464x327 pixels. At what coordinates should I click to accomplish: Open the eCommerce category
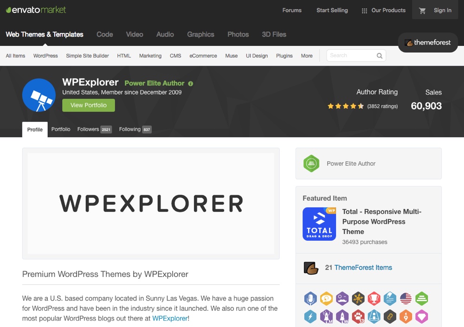[203, 56]
